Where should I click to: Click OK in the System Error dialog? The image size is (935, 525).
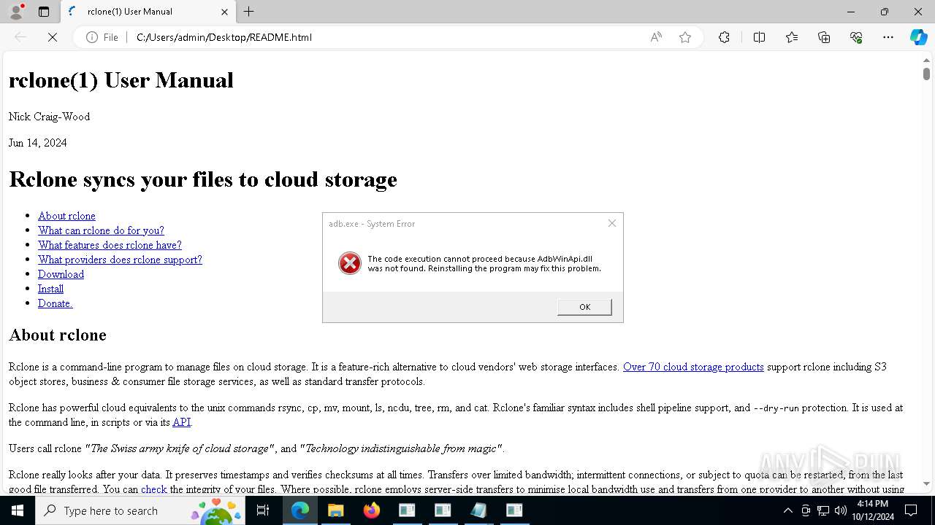584,307
